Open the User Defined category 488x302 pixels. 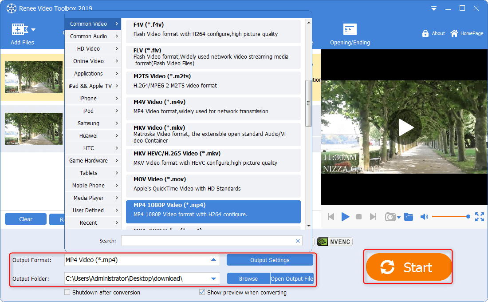click(x=93, y=211)
